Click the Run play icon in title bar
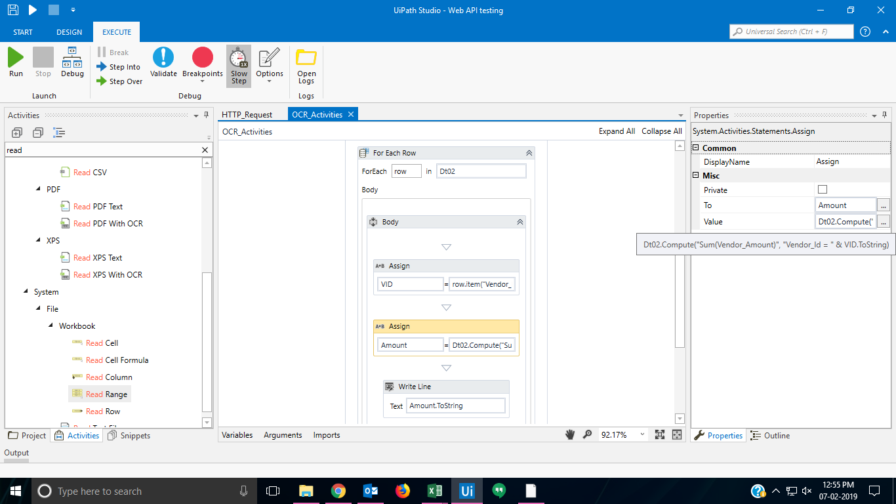 pyautogui.click(x=33, y=10)
